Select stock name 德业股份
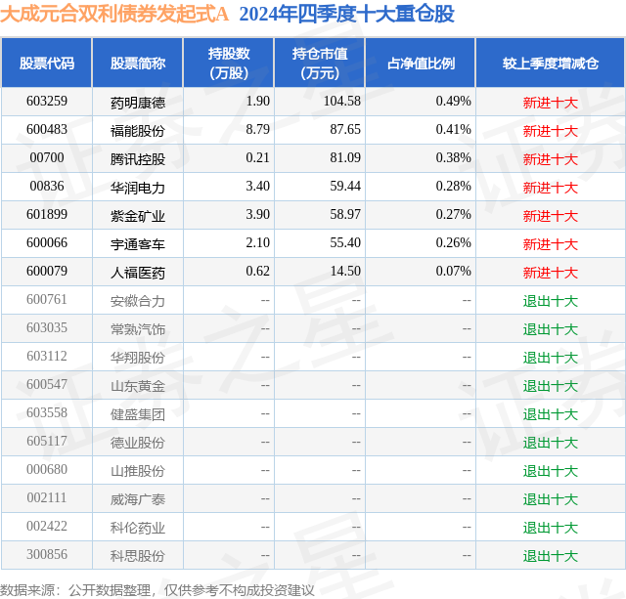626x599 pixels. tap(138, 443)
